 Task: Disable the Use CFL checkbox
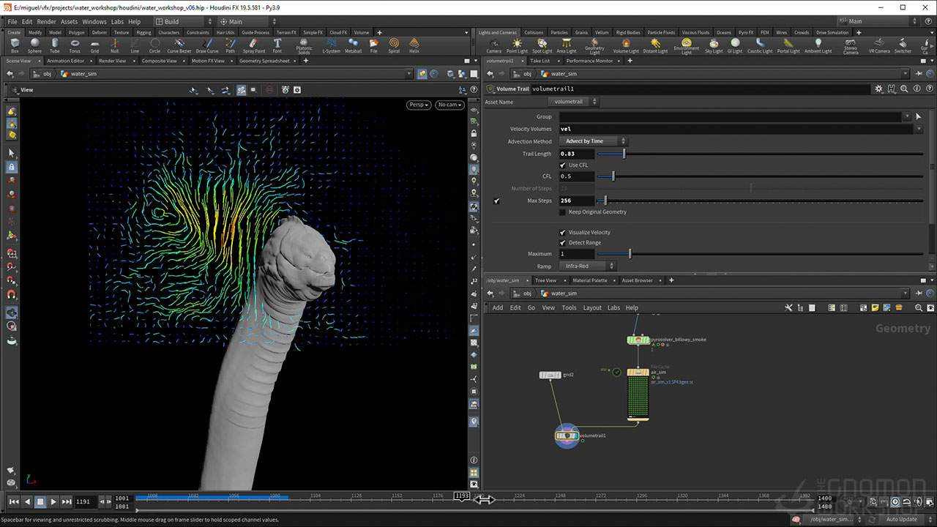click(563, 165)
